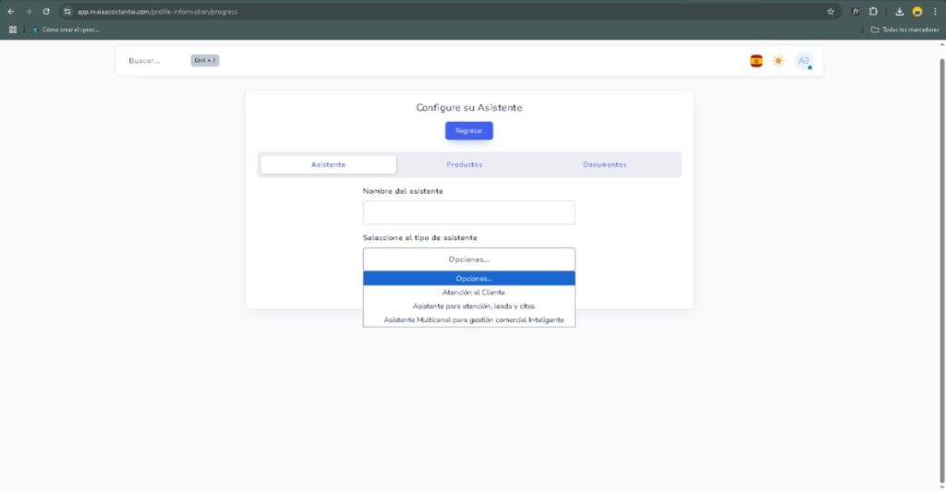Toggle the sun light-mode theme icon
The height and width of the screenshot is (491, 946).
pos(779,61)
